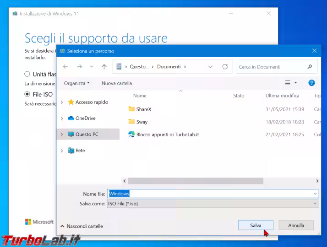Open address bar history dropdown
327x247 pixels.
click(210, 67)
